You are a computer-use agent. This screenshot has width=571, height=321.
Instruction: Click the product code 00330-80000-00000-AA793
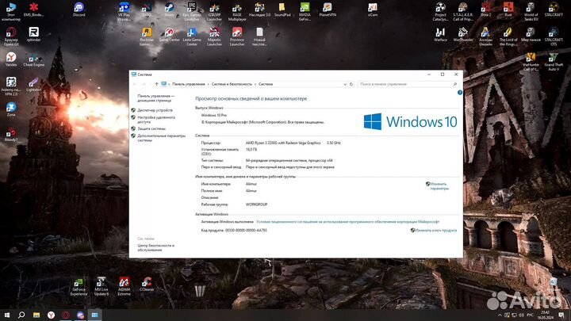coord(246,231)
